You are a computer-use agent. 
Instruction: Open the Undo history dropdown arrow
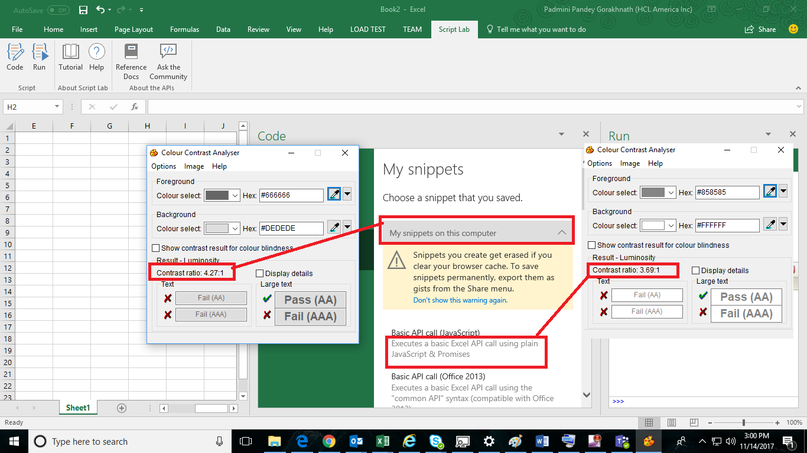point(110,10)
